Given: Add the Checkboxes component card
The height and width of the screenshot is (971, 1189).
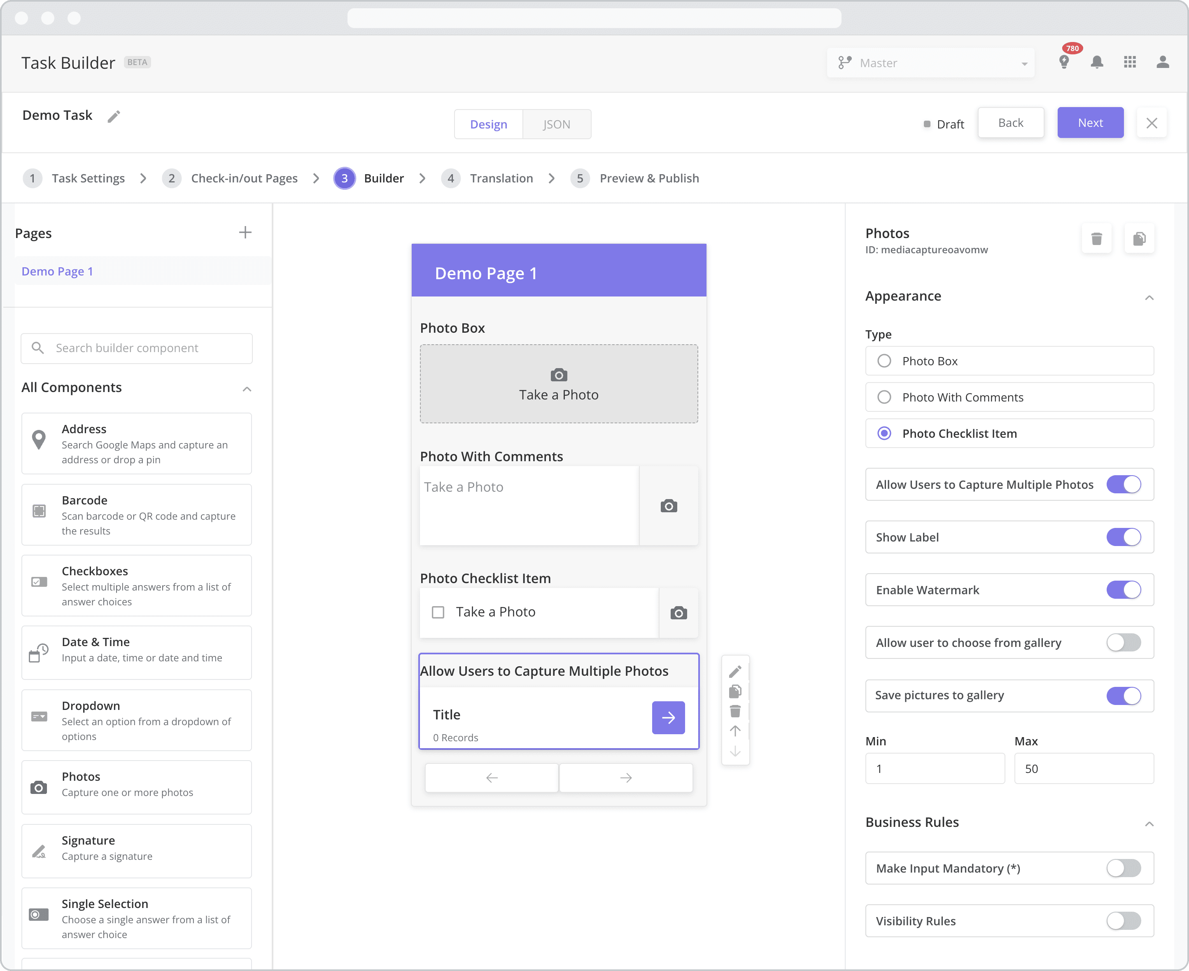Looking at the screenshot, I should click(136, 586).
